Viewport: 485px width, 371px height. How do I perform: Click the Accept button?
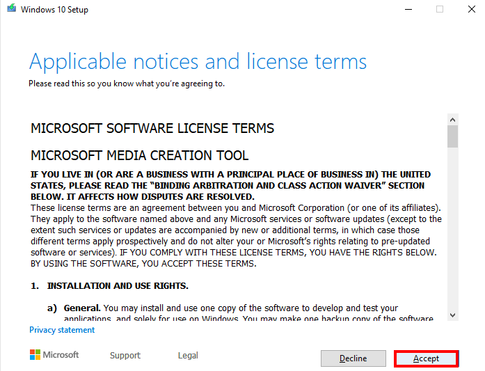[427, 358]
